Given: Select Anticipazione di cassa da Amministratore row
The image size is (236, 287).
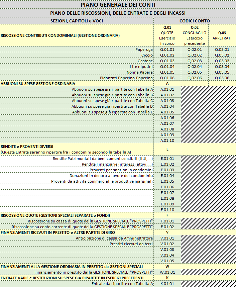Looking at the screenshot, I should coord(77,238).
